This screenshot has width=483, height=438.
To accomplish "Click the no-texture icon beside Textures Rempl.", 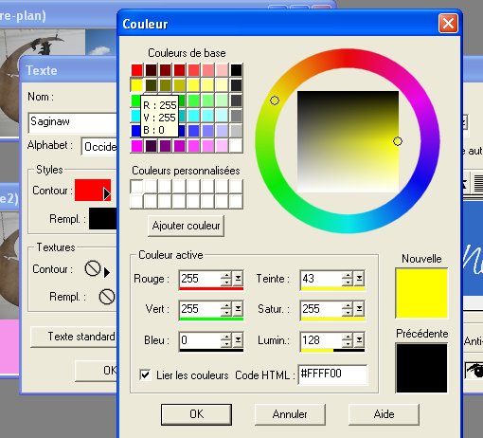I will pyautogui.click(x=107, y=297).
